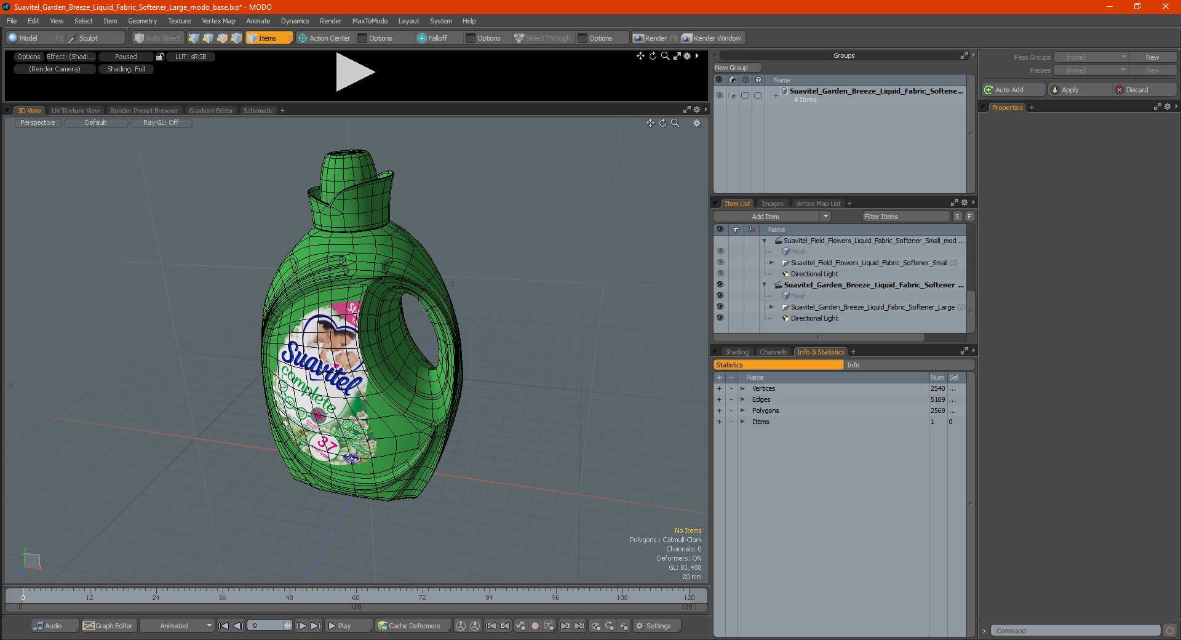
Task: Open Render Window
Action: (712, 38)
